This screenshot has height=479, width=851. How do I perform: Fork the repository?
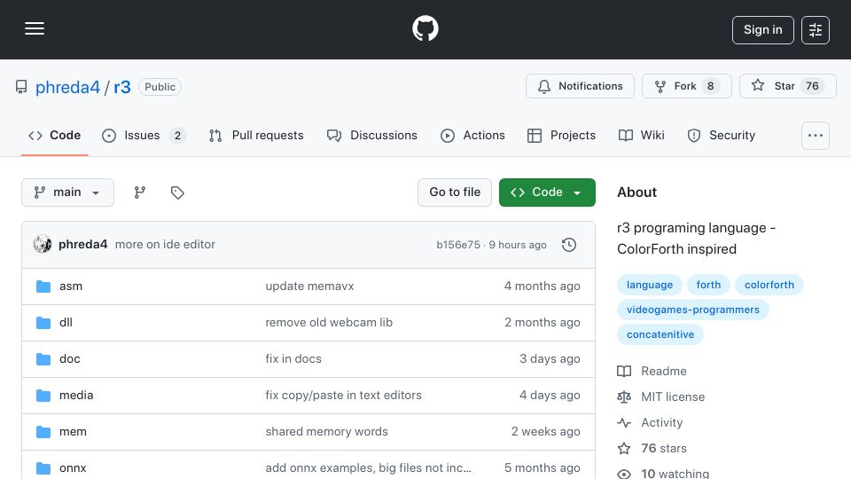tap(686, 86)
